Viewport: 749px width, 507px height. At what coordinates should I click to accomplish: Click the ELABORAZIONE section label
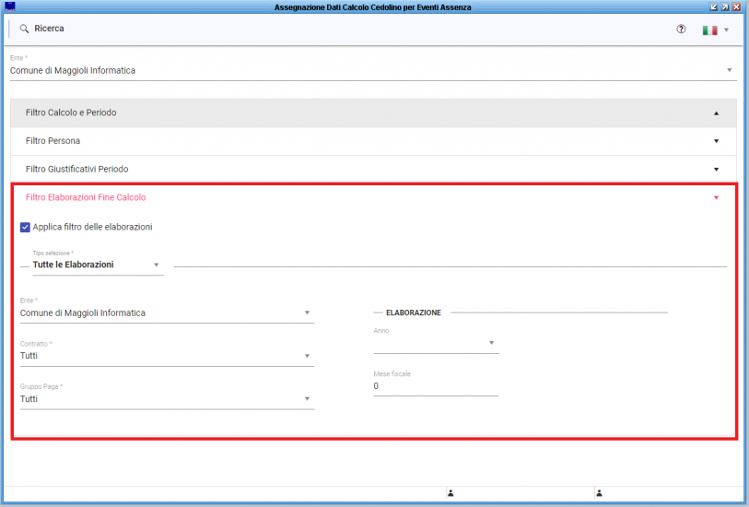point(414,312)
